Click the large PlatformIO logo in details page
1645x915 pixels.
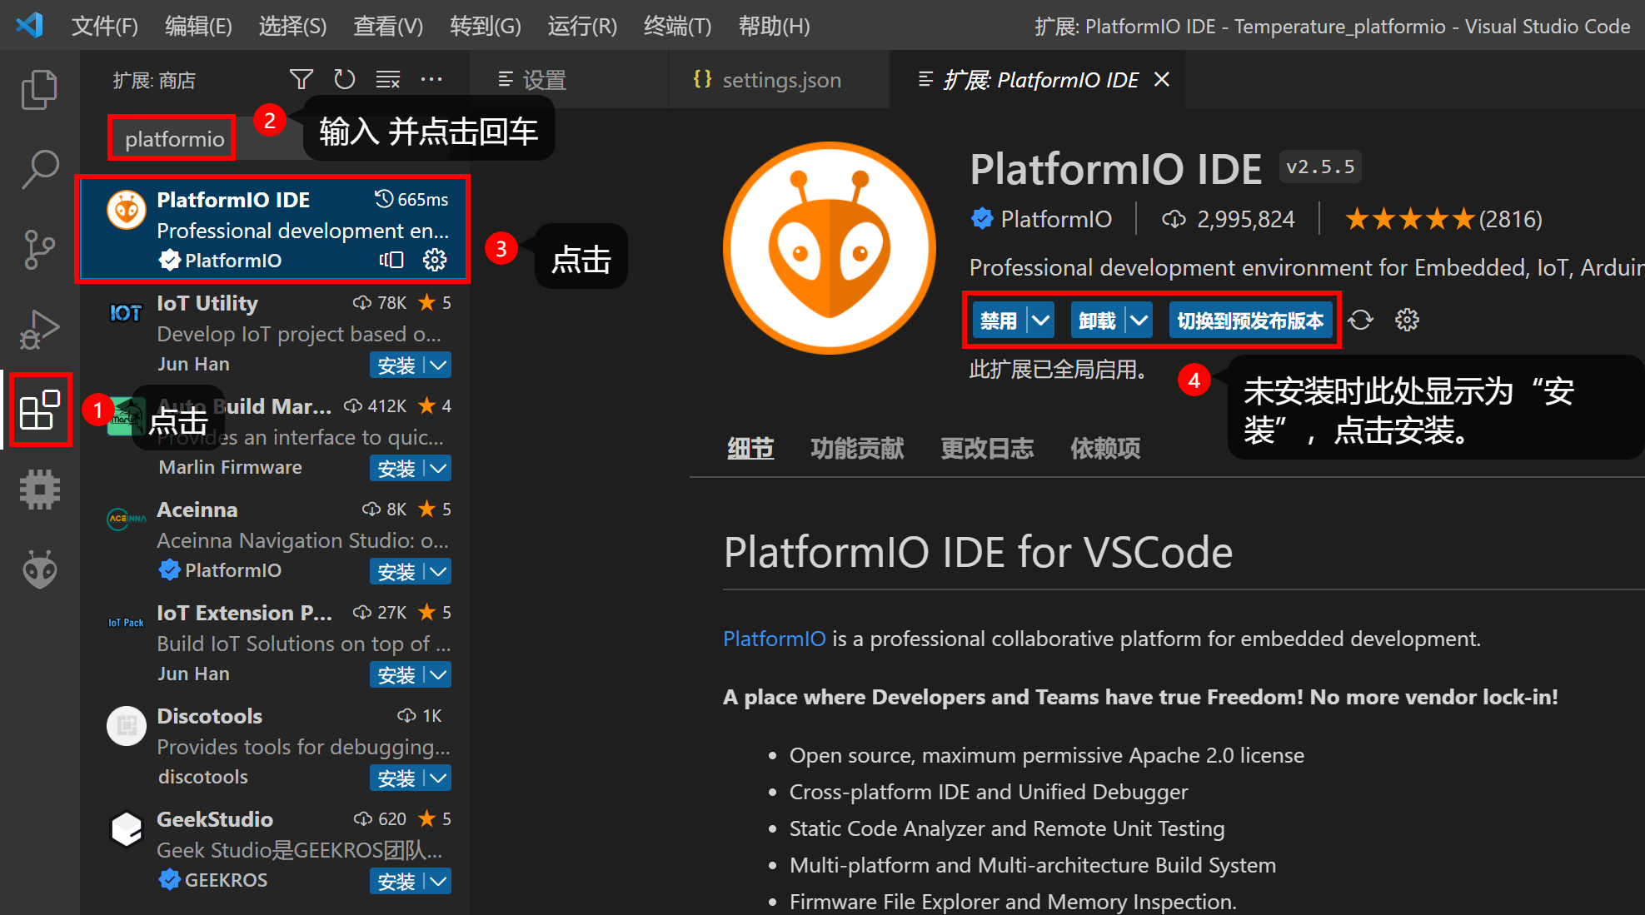pyautogui.click(x=829, y=248)
